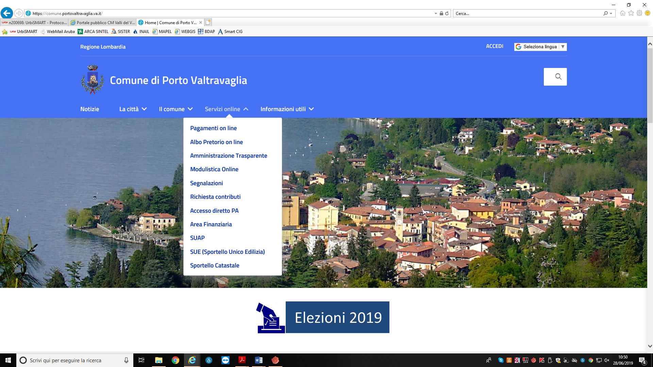
Task: Close the Home Comune di Porto tab
Action: pos(201,23)
